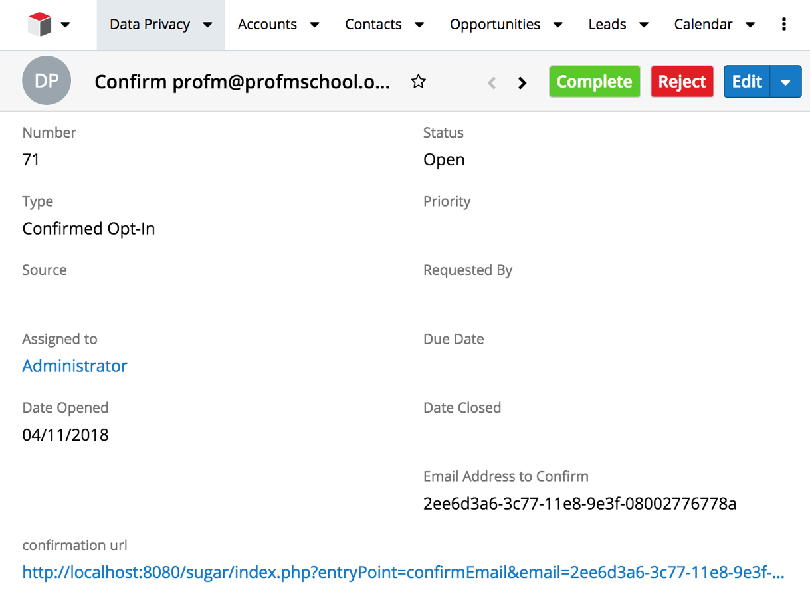Viewport: 810px width, 598px height.
Task: Expand the Opportunities dropdown arrow
Action: 558,25
